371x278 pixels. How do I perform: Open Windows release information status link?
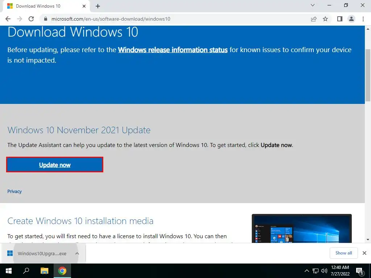pyautogui.click(x=173, y=50)
